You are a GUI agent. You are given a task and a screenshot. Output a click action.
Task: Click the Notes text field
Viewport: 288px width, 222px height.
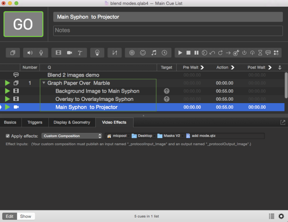coord(168,30)
